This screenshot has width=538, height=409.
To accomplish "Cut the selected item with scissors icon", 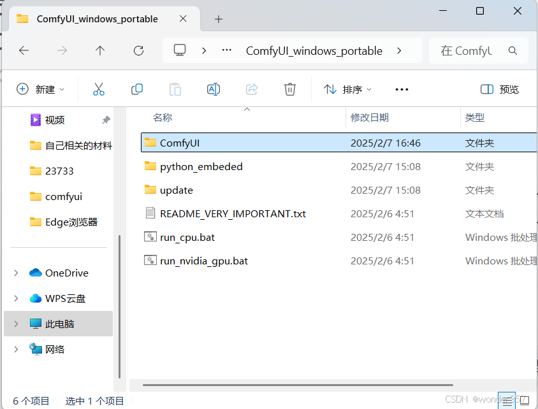I will click(x=98, y=89).
